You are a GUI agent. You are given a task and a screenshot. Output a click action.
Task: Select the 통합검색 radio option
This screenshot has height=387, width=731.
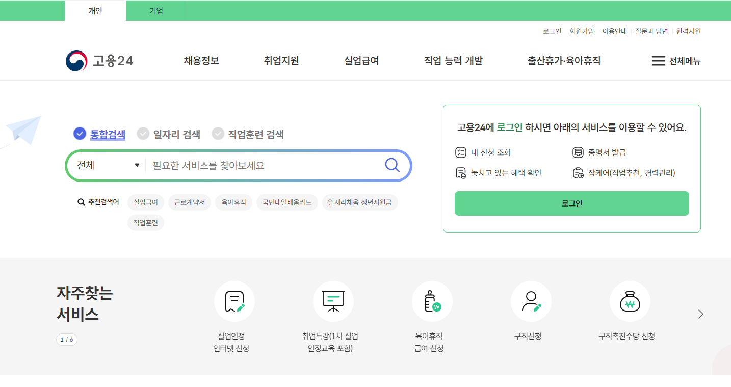(x=80, y=134)
